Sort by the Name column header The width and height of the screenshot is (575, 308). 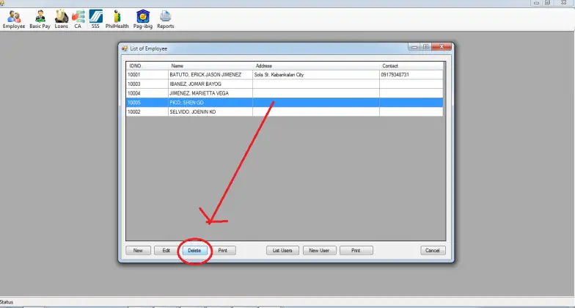coord(210,66)
